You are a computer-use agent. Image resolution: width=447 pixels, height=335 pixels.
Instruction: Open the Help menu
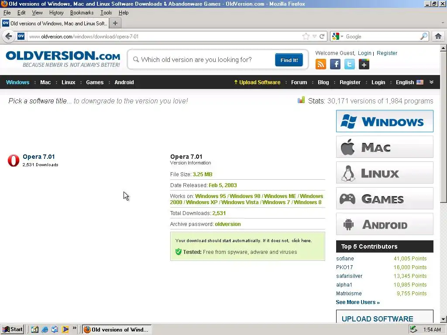click(x=124, y=13)
